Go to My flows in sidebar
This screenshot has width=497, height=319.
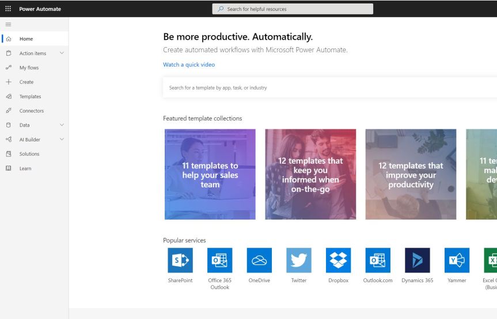point(29,68)
